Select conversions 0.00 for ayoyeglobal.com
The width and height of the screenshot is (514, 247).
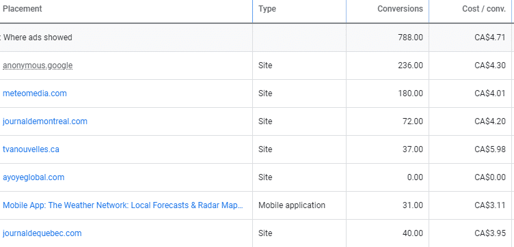coord(415,177)
